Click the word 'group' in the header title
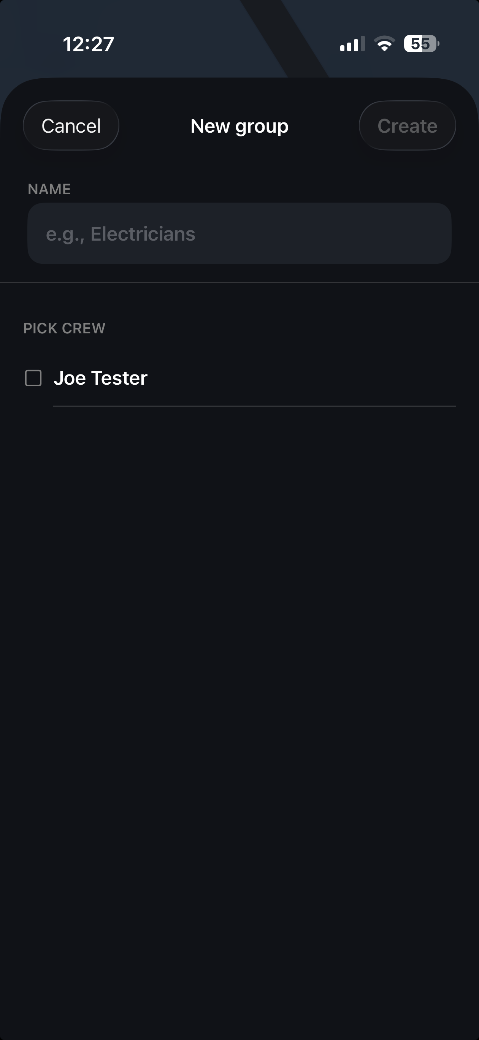479x1040 pixels. 262,127
